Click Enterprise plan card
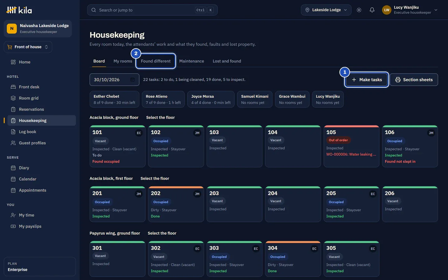Image resolution: width=448 pixels, height=280 pixels. click(x=40, y=267)
